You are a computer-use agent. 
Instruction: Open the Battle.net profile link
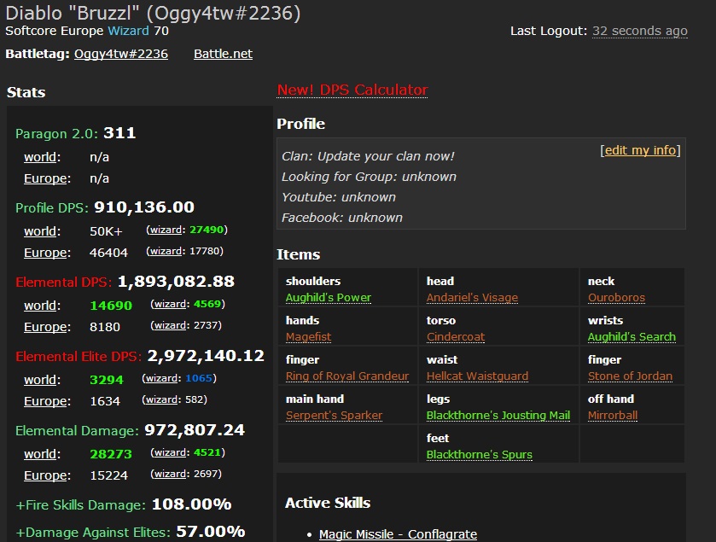(223, 54)
